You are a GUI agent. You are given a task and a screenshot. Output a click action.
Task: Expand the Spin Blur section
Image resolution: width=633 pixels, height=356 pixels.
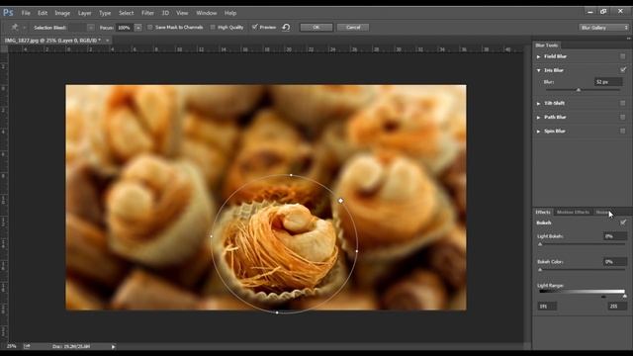click(538, 132)
